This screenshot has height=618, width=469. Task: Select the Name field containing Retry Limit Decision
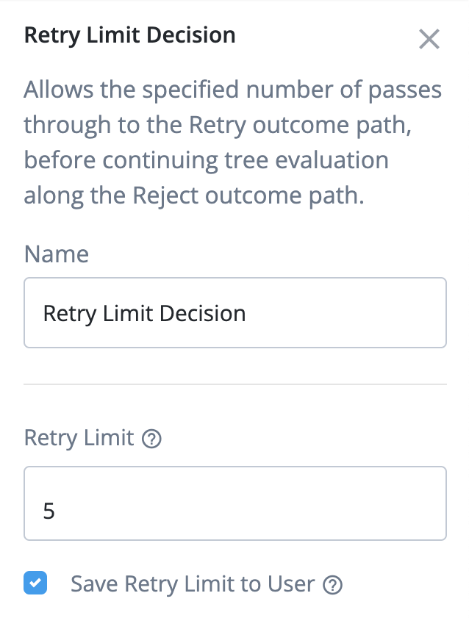pyautogui.click(x=235, y=312)
